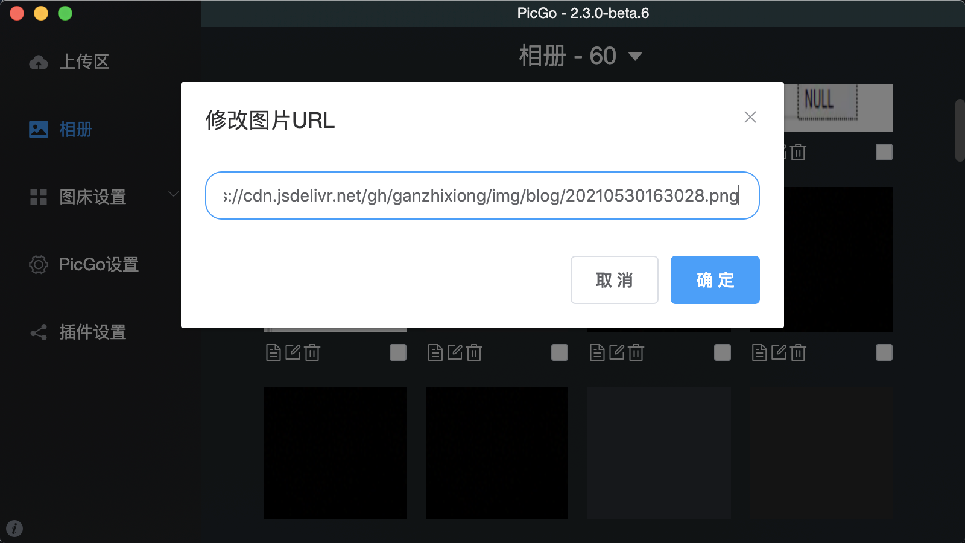Open the second thumbnail in the bottom row
The width and height of the screenshot is (965, 543).
coord(497,453)
